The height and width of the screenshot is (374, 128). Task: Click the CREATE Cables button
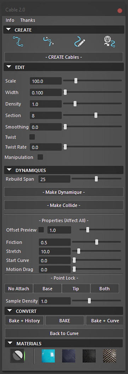click(x=63, y=57)
